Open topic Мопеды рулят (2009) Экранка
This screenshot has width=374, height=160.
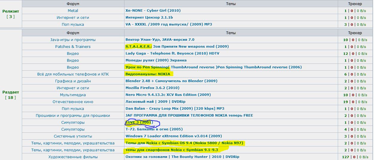click(x=156, y=60)
